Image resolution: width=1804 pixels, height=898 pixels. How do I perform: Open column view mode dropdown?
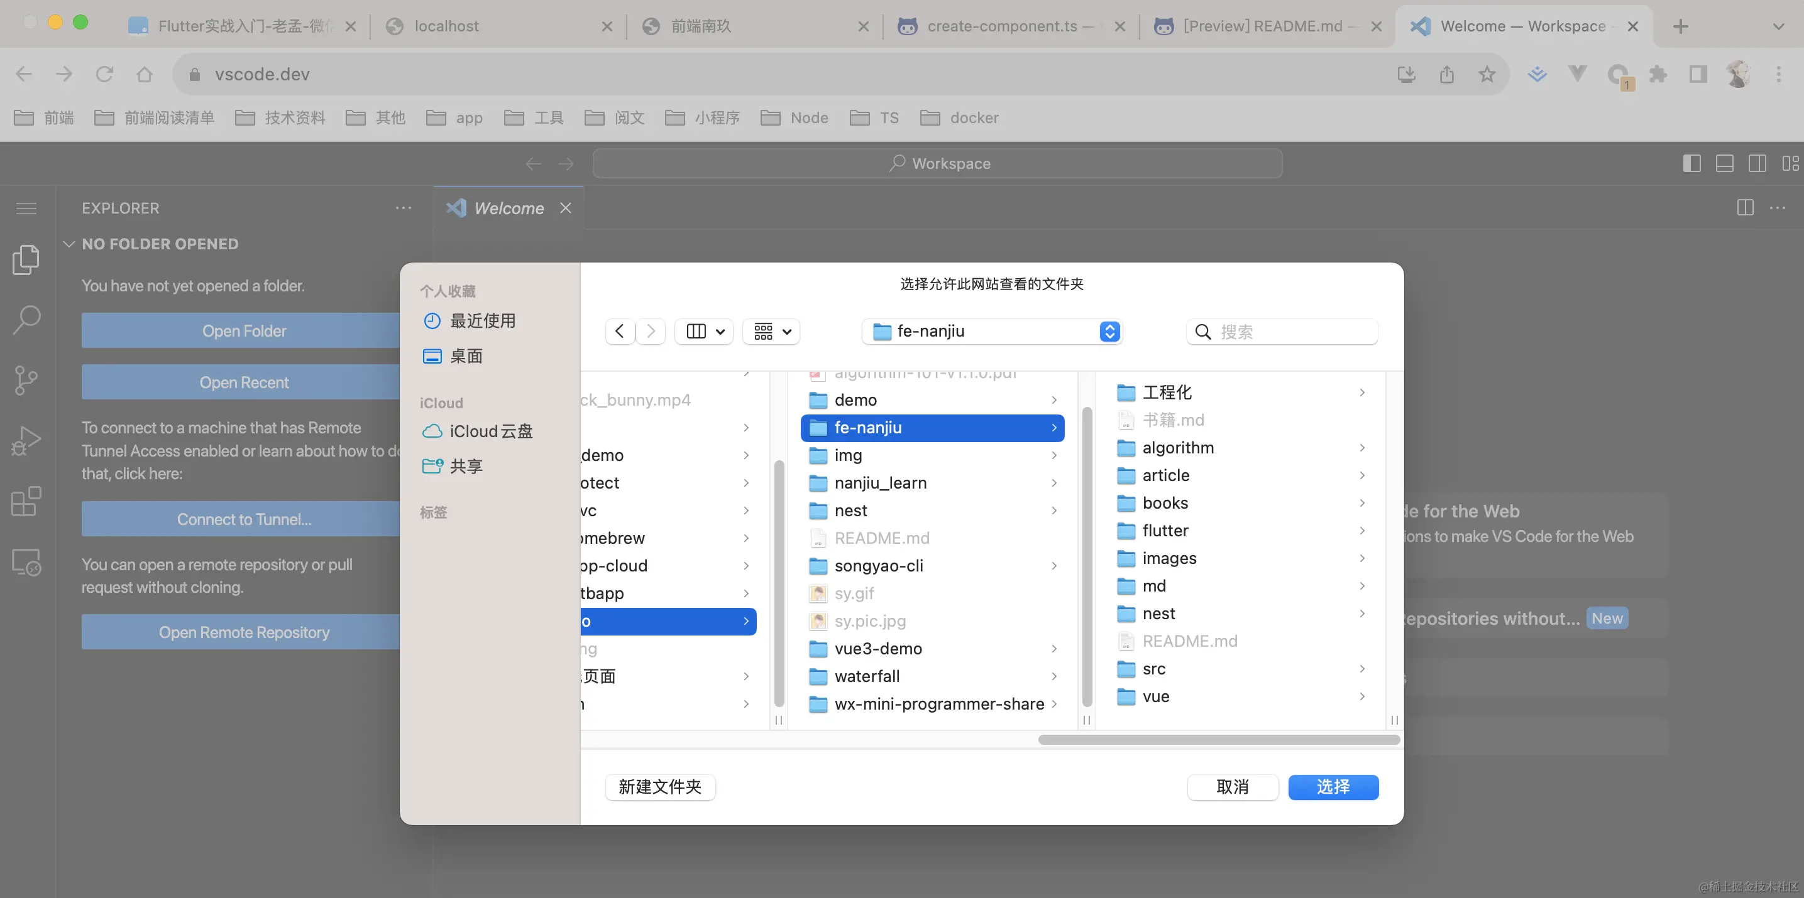704,332
